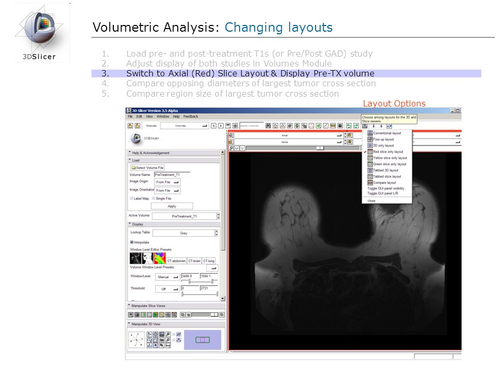Click the Threshold range slider
This screenshot has height=374, width=499.
[200, 293]
